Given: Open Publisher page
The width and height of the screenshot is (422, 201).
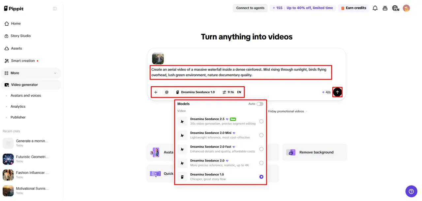Looking at the screenshot, I should click(18, 117).
